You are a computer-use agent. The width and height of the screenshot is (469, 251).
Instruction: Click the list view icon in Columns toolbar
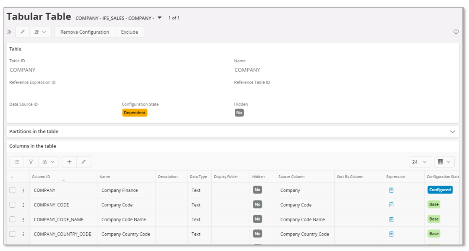click(17, 162)
